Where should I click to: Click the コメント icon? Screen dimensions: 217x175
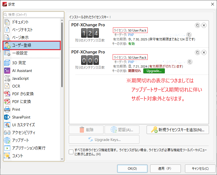[7, 156]
